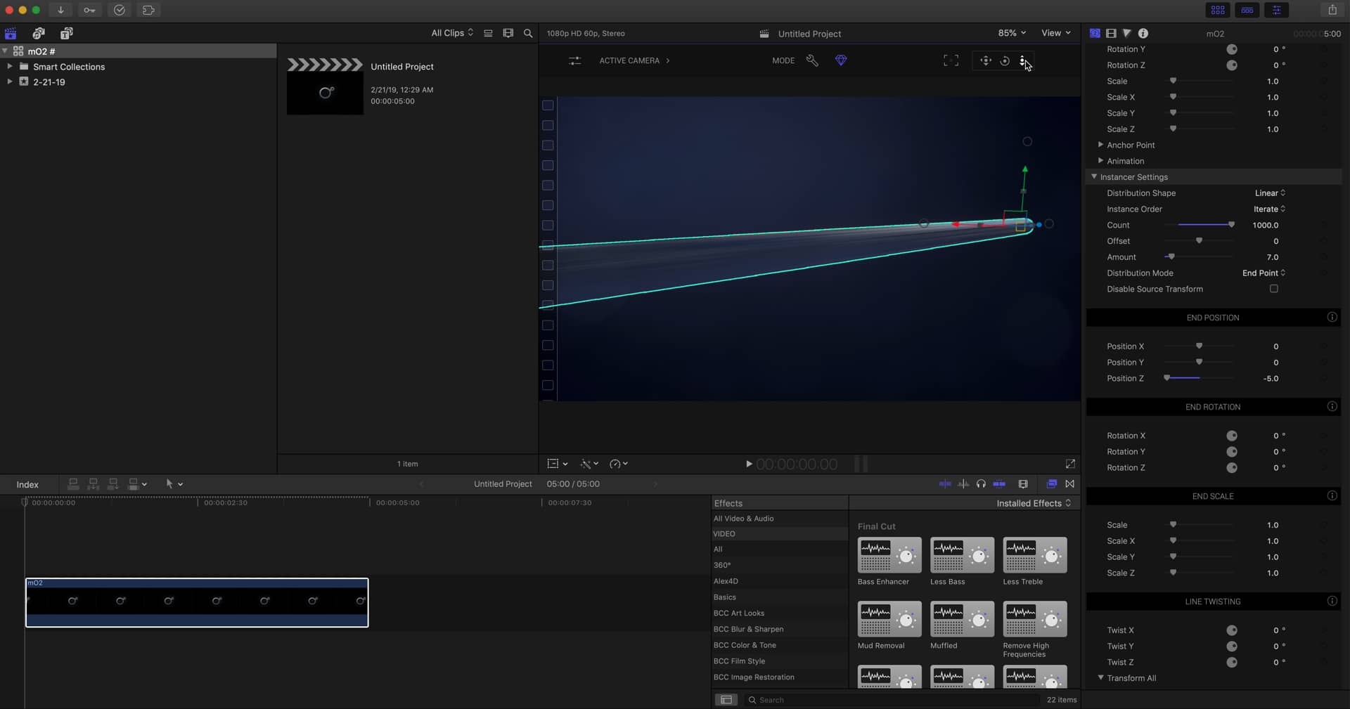Select the 3D move tool icon
This screenshot has height=709, width=1350.
click(x=986, y=60)
